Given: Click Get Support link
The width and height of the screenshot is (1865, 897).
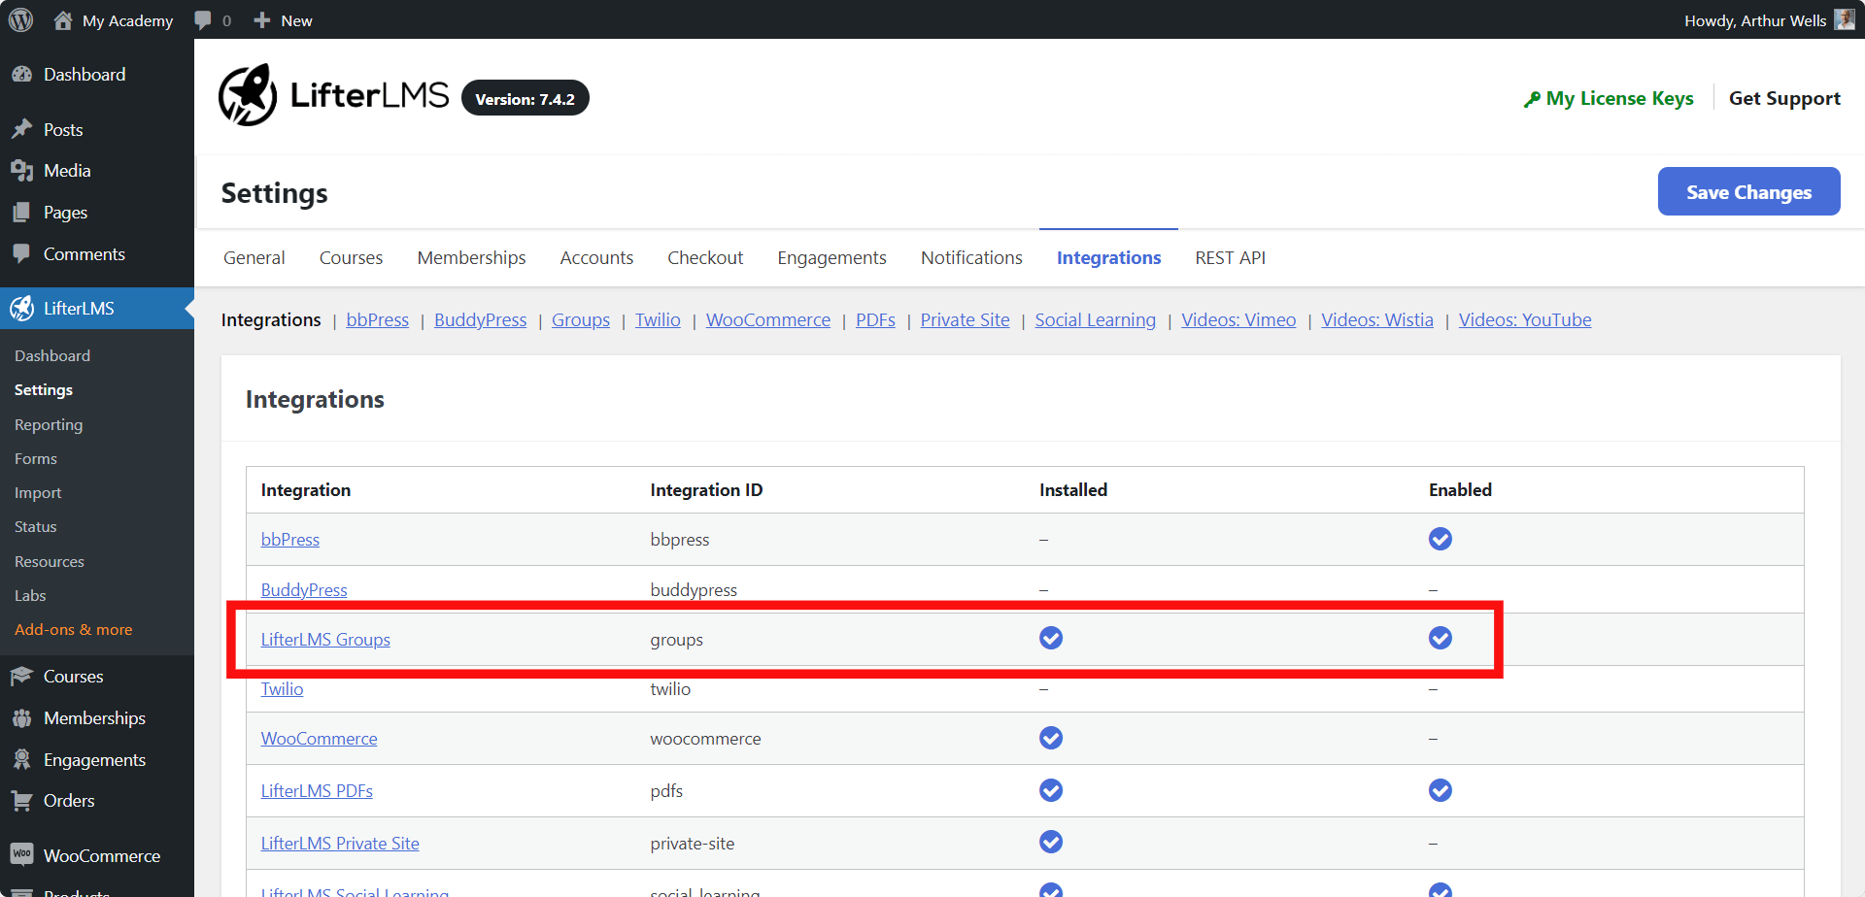Looking at the screenshot, I should pyautogui.click(x=1784, y=98).
